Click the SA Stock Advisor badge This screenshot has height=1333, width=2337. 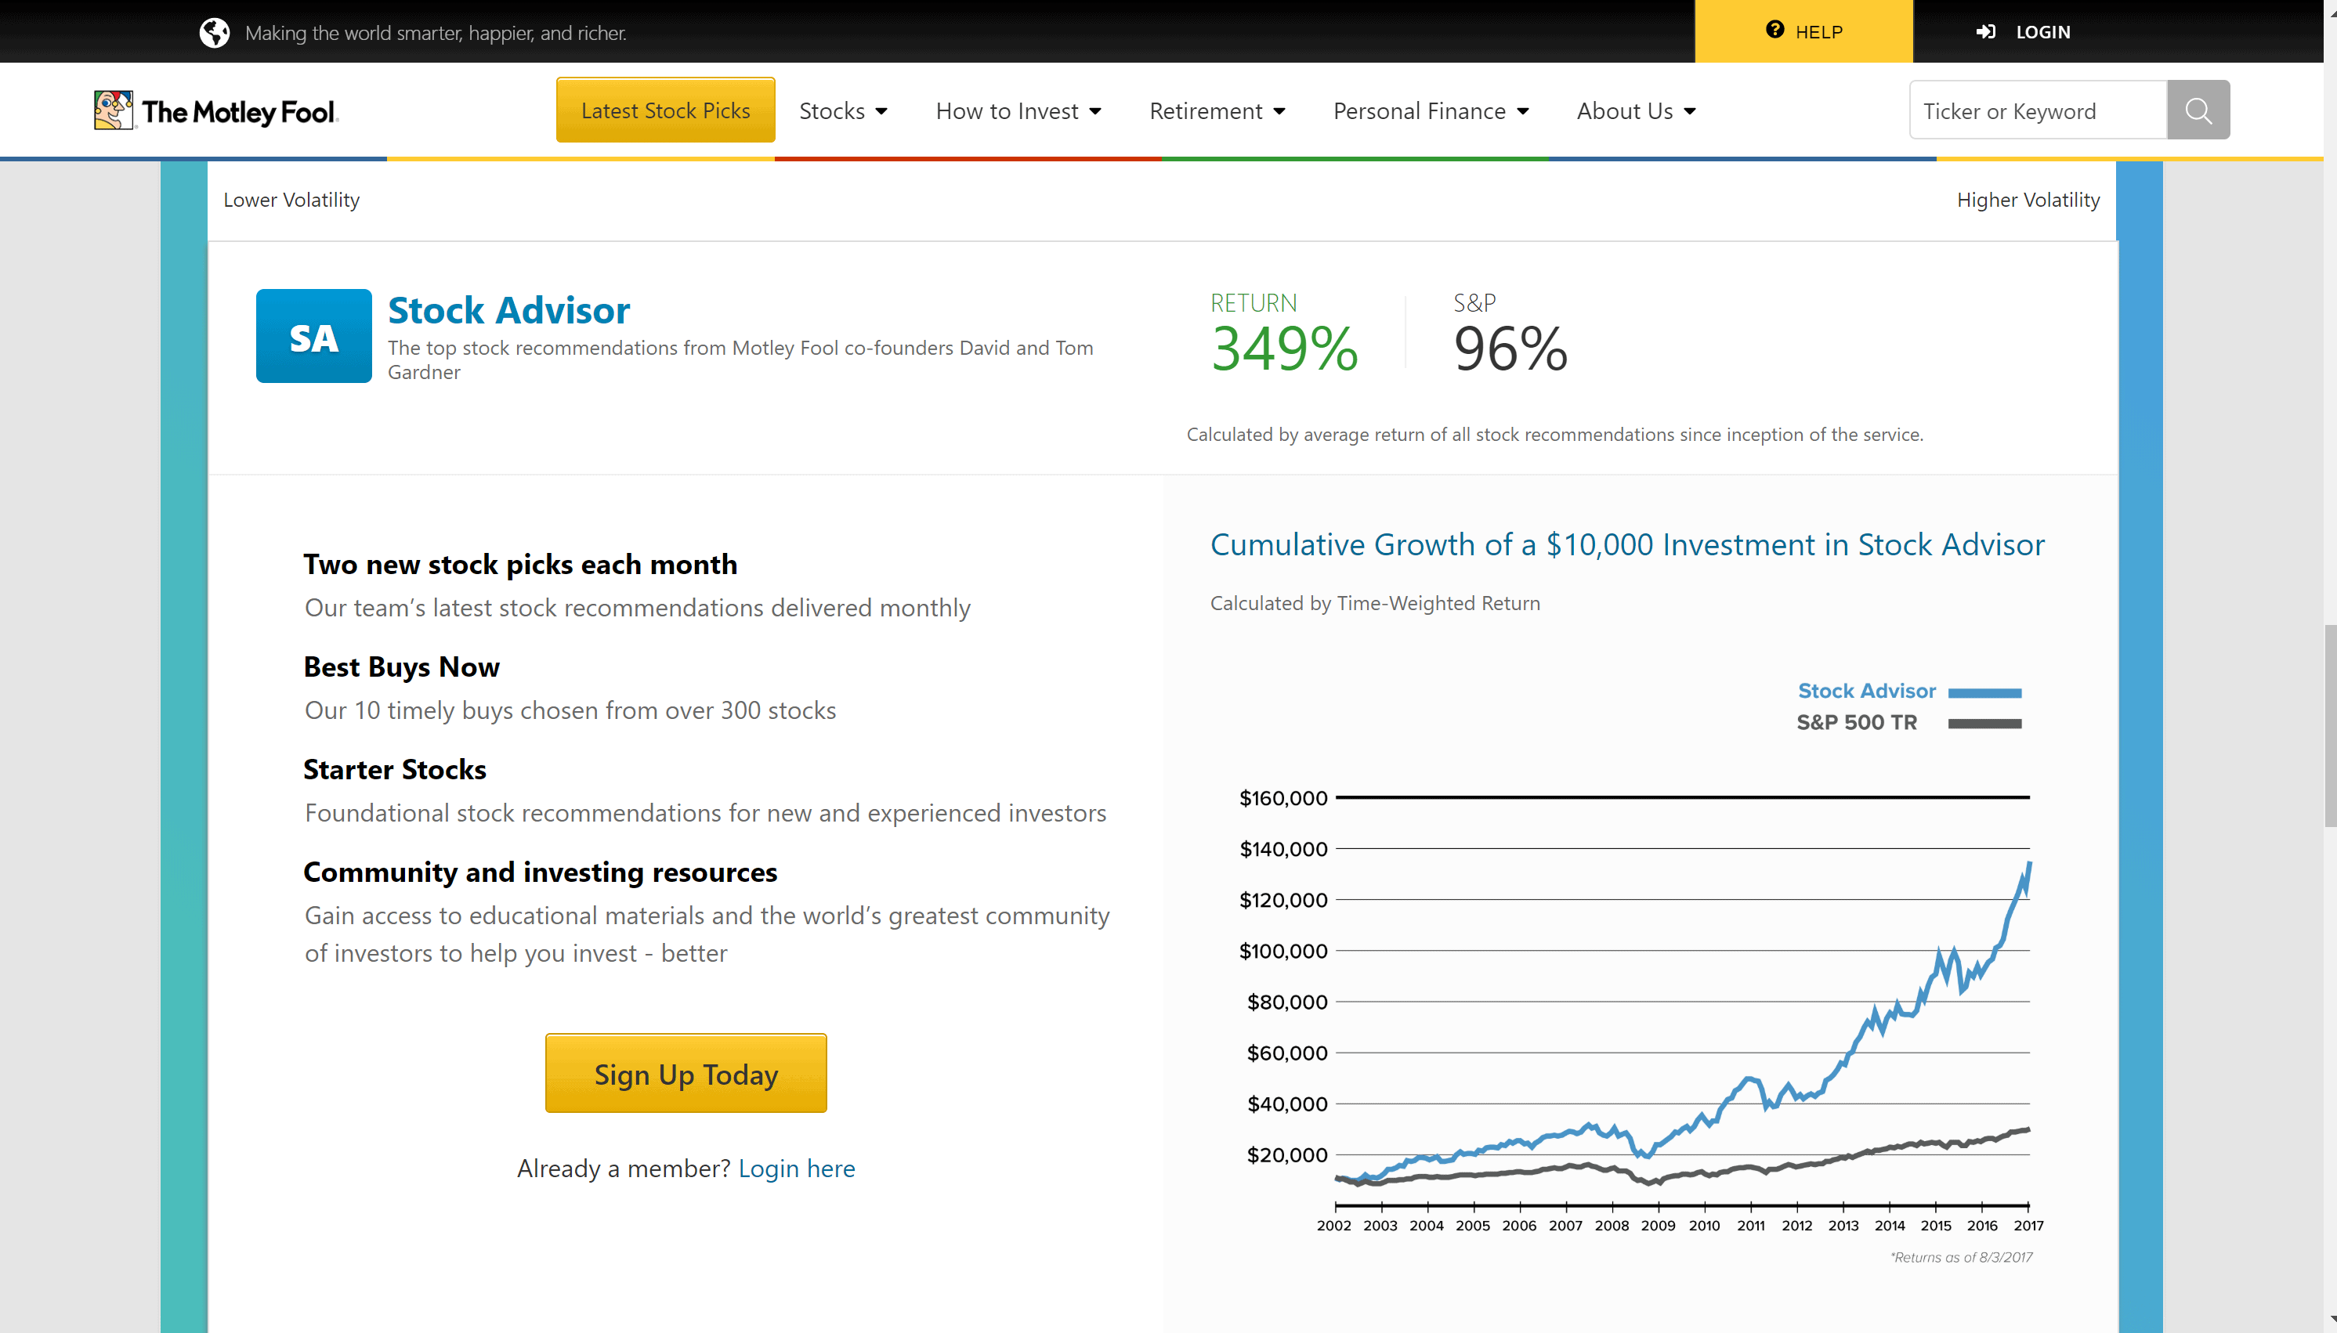click(313, 336)
